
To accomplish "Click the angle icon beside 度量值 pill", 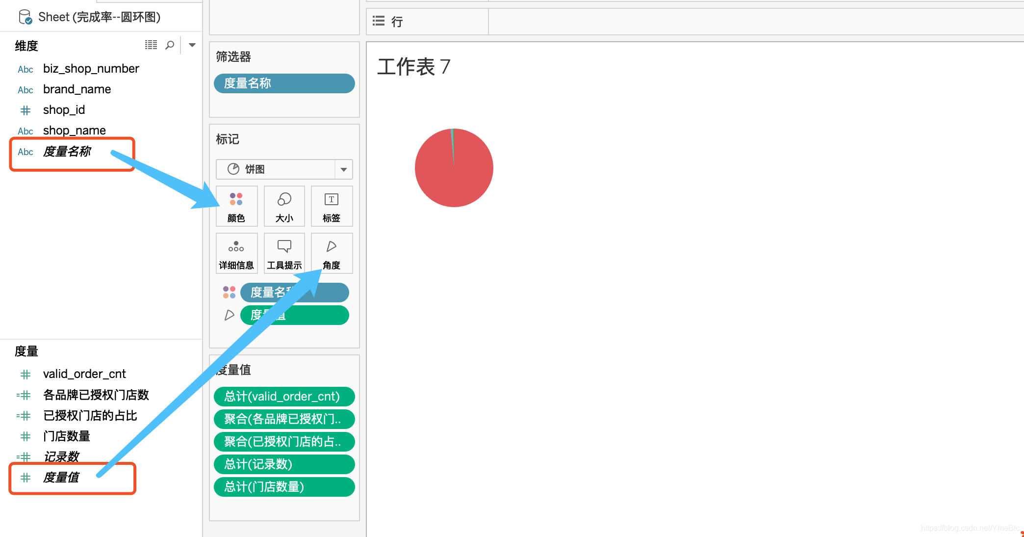I will point(229,315).
